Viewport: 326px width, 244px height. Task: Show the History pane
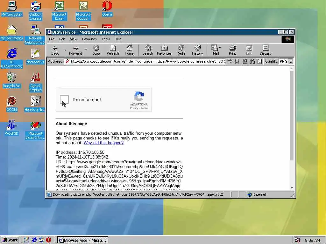[197, 50]
